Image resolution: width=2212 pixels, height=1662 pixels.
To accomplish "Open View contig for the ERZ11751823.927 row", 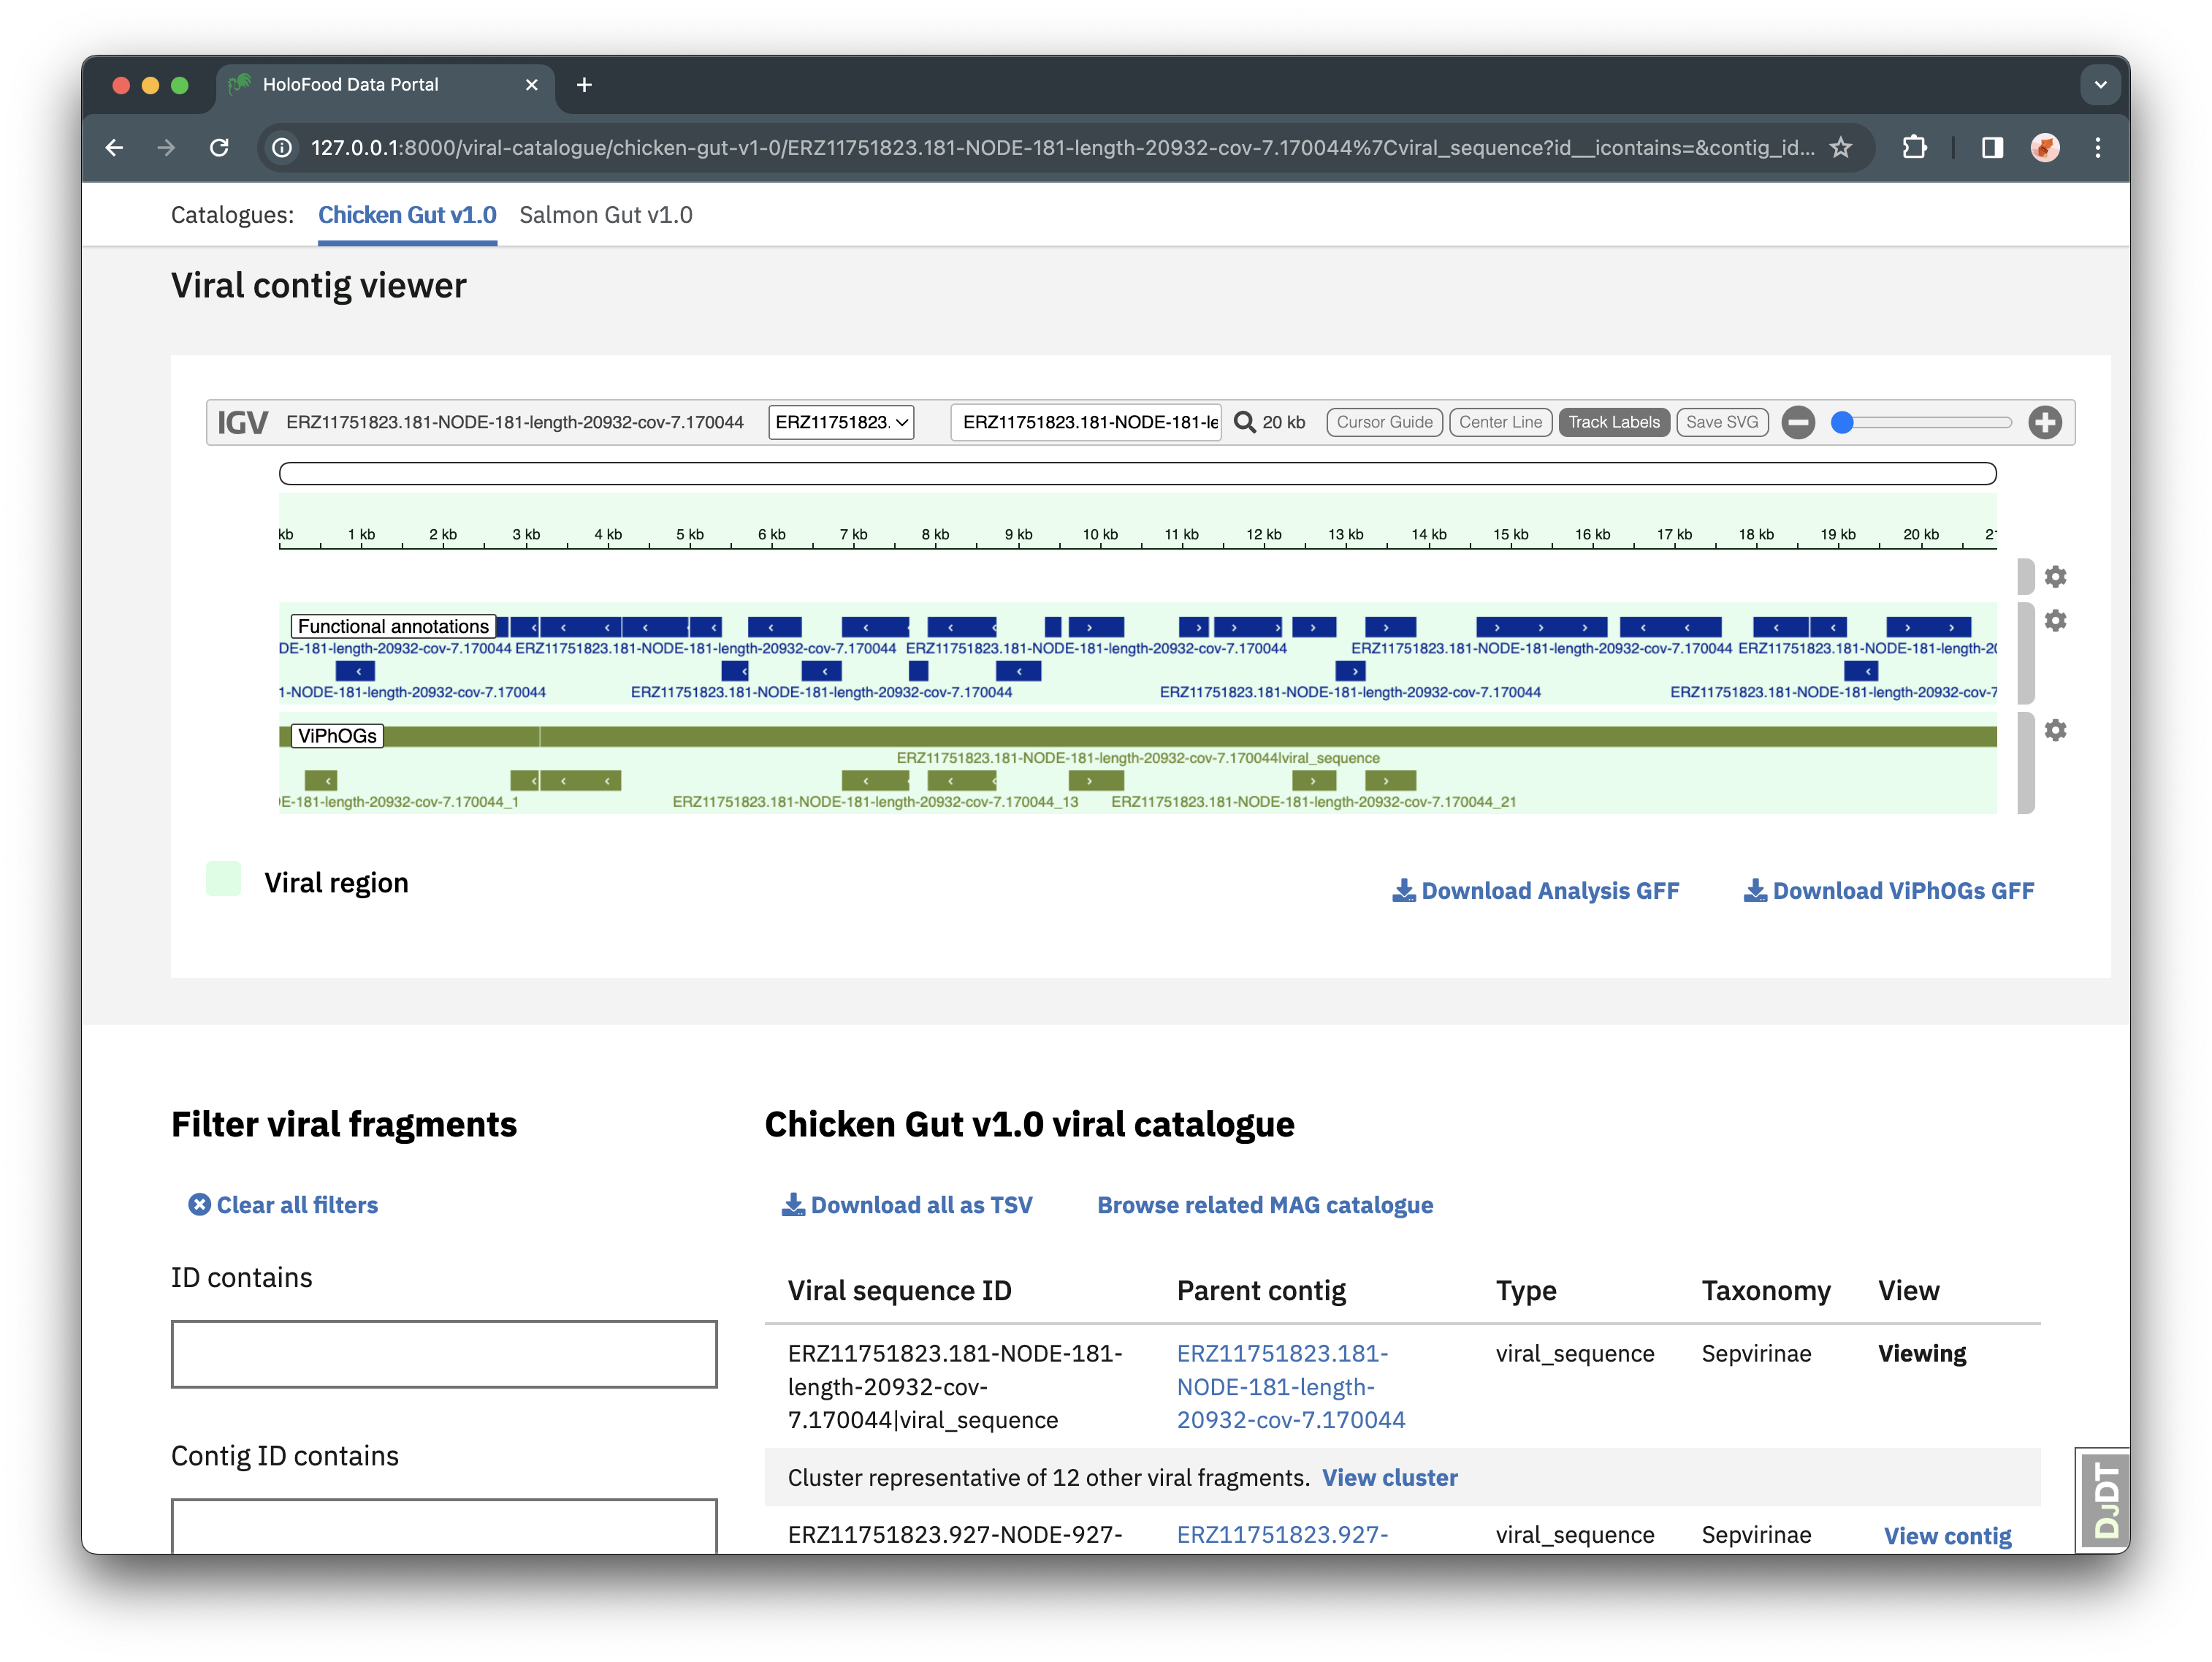I will [x=1947, y=1535].
